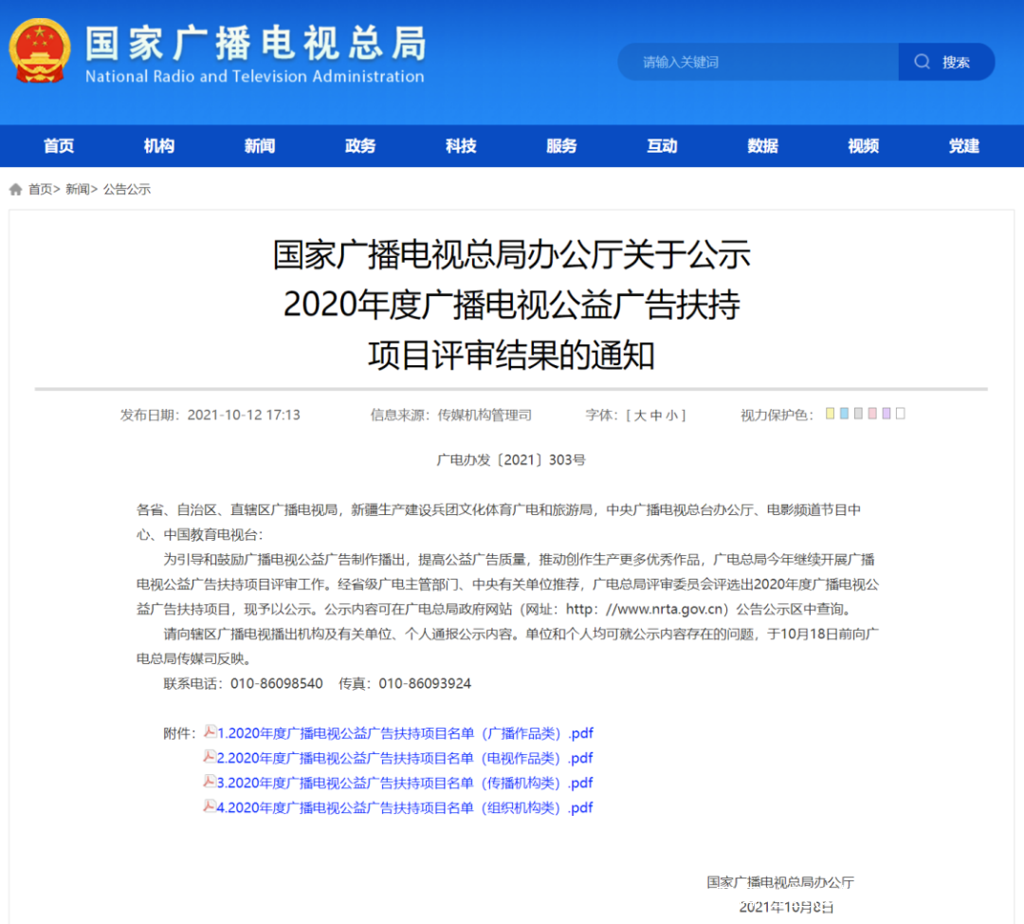Screen dimensions: 1024x924
Task: Open the 机构 navigation menu
Action: coord(158,146)
